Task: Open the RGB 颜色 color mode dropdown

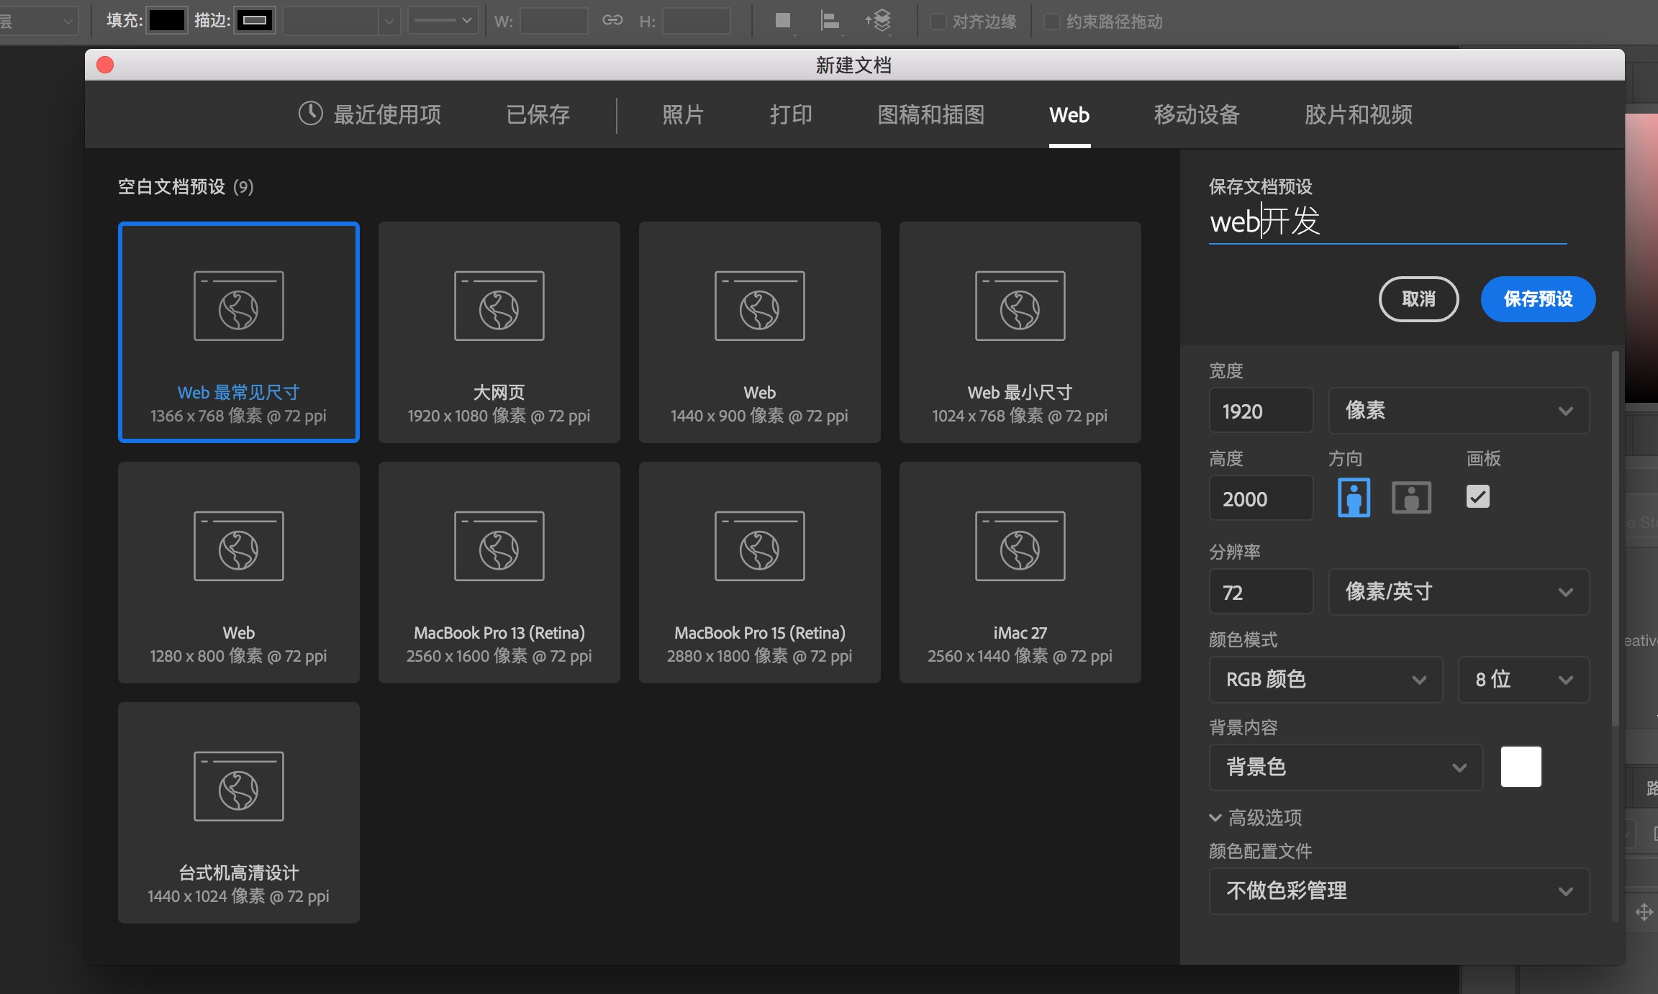Action: click(x=1325, y=679)
